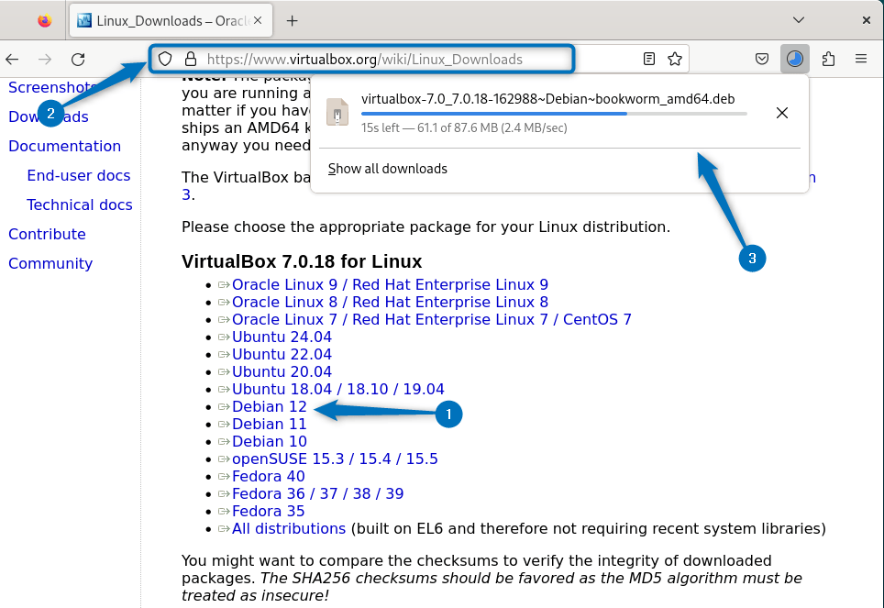Screen dimensions: 884x608
Task: Save the page to Pocket
Action: click(762, 59)
